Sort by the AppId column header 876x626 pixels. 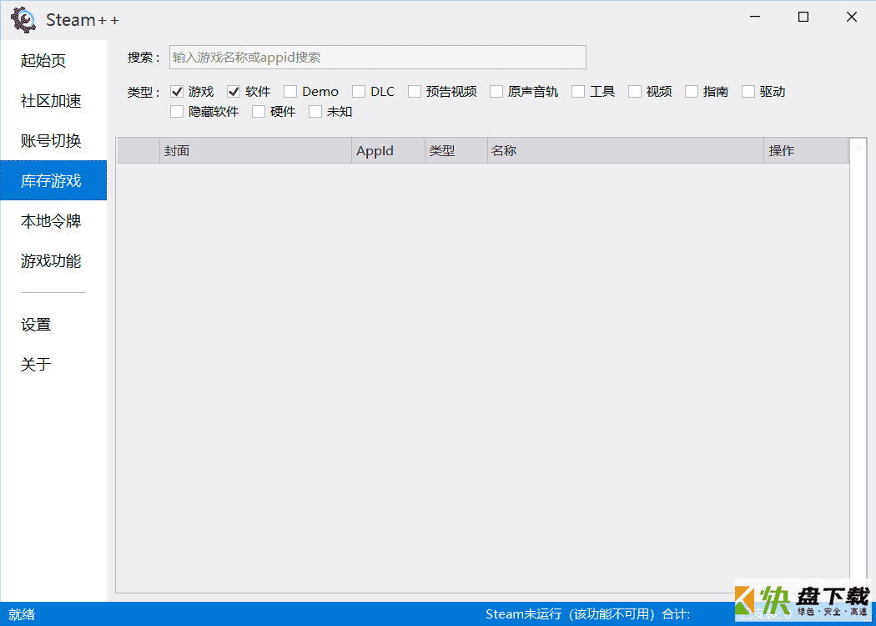click(x=388, y=151)
